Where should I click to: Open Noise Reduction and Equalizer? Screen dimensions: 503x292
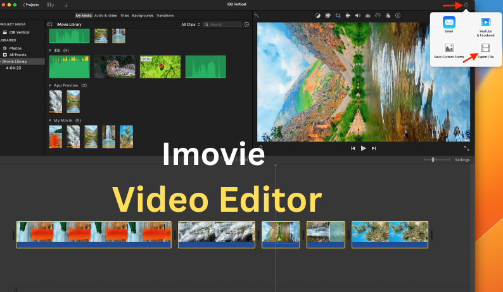click(368, 15)
